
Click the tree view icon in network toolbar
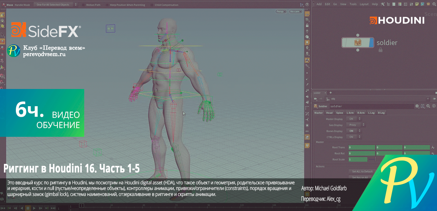click(388, 4)
